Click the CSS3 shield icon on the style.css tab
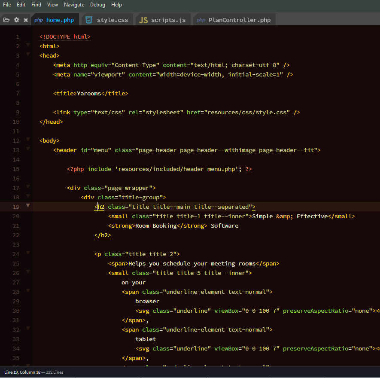 [89, 20]
